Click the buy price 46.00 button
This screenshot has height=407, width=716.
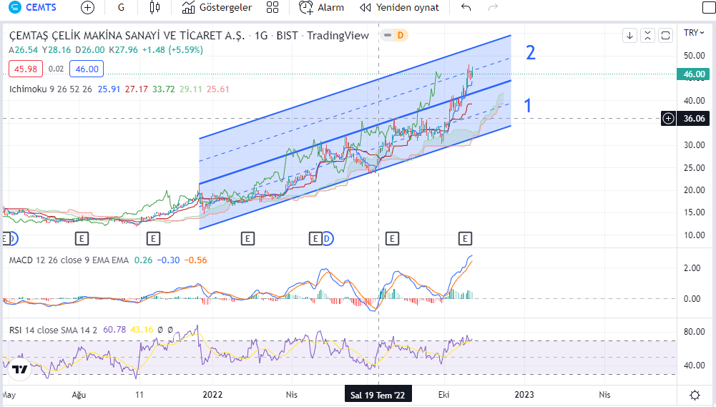87,69
